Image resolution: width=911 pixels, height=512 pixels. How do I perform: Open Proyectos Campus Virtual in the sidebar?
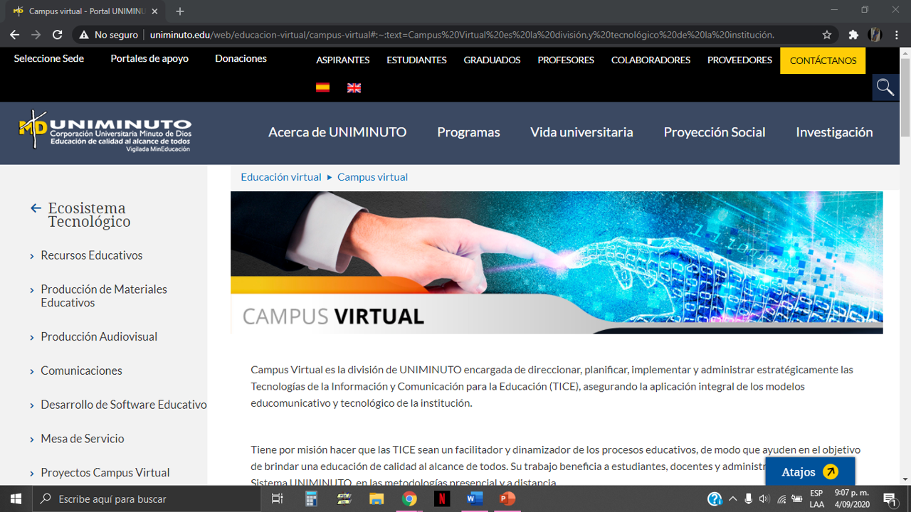pyautogui.click(x=105, y=473)
